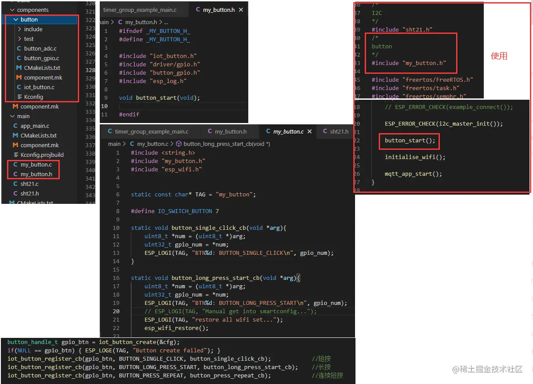Click the C icon beside button_adc.c
Viewport: 533px width, 384px height.
pos(19,48)
